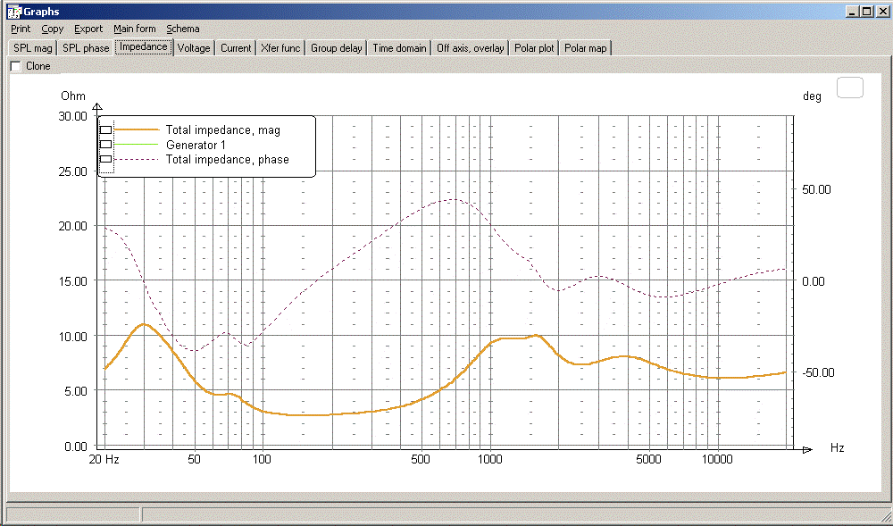Viewport: 893px width, 526px height.
Task: Select the Impedance tab
Action: [144, 46]
